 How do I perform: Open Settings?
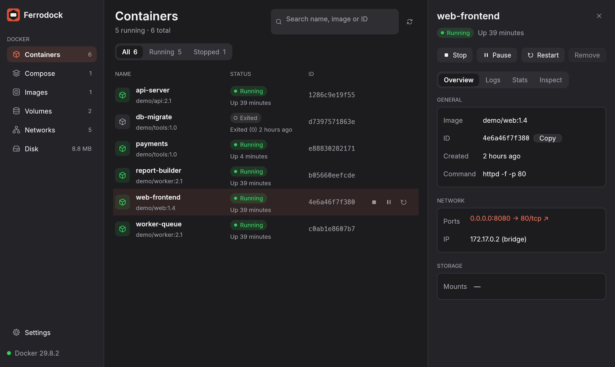coord(52,333)
